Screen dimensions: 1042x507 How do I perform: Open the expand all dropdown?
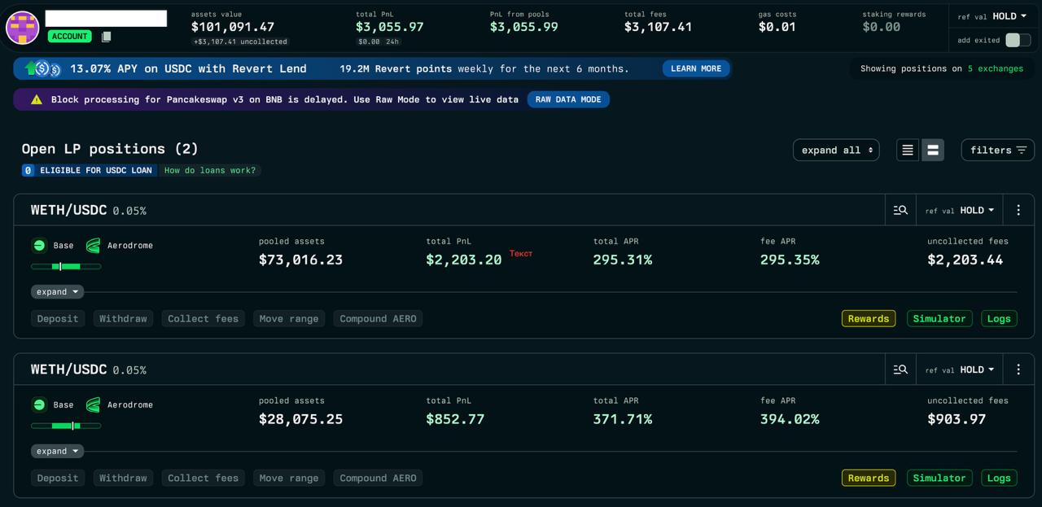point(836,150)
